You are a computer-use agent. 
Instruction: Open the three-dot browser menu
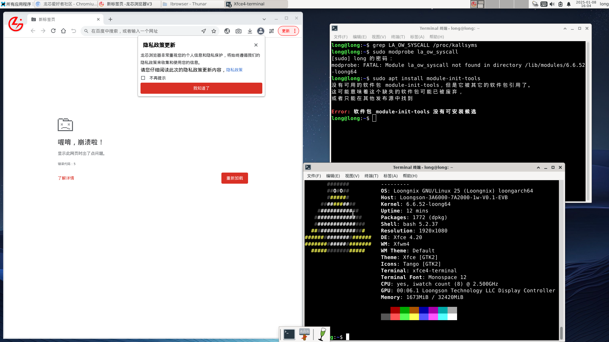coord(295,31)
